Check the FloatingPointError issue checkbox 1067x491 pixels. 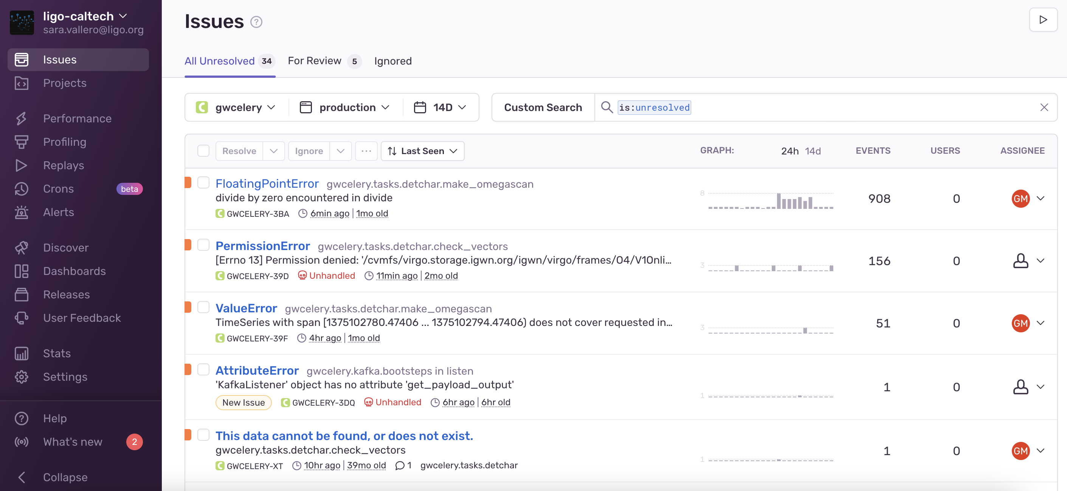(x=203, y=182)
